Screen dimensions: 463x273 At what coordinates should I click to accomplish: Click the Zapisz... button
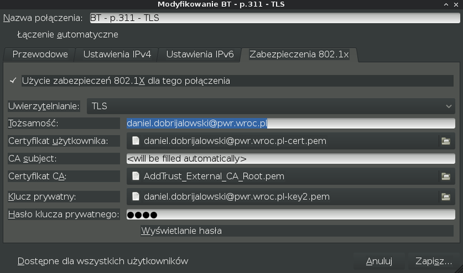[x=432, y=261]
